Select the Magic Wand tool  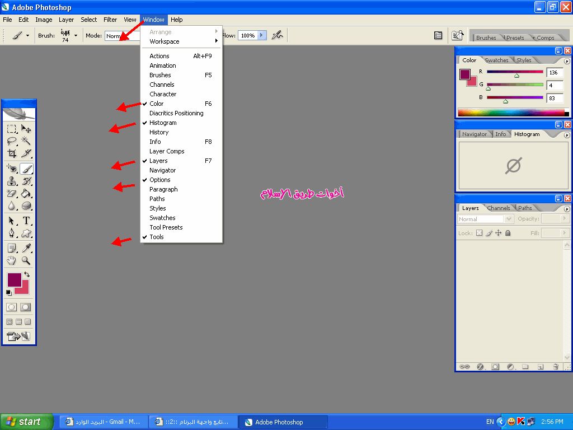click(26, 141)
